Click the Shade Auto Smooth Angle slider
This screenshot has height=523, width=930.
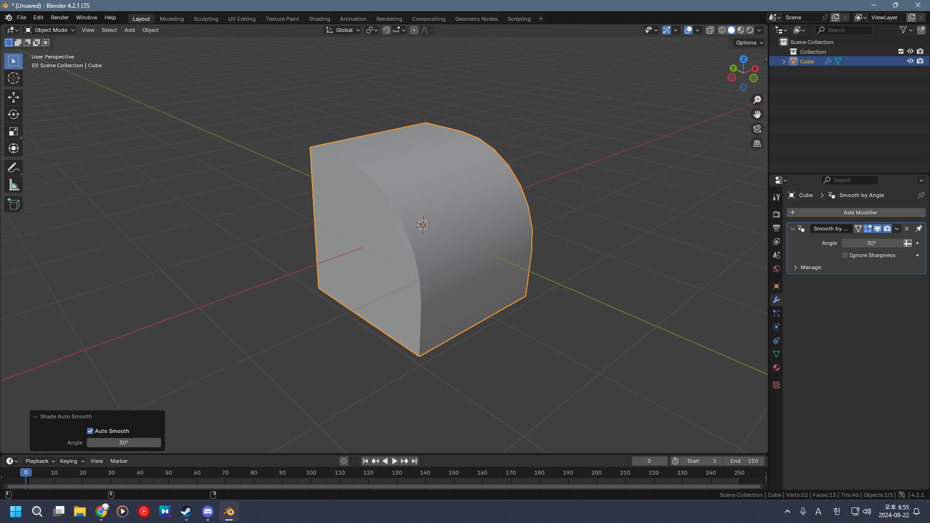(x=124, y=443)
